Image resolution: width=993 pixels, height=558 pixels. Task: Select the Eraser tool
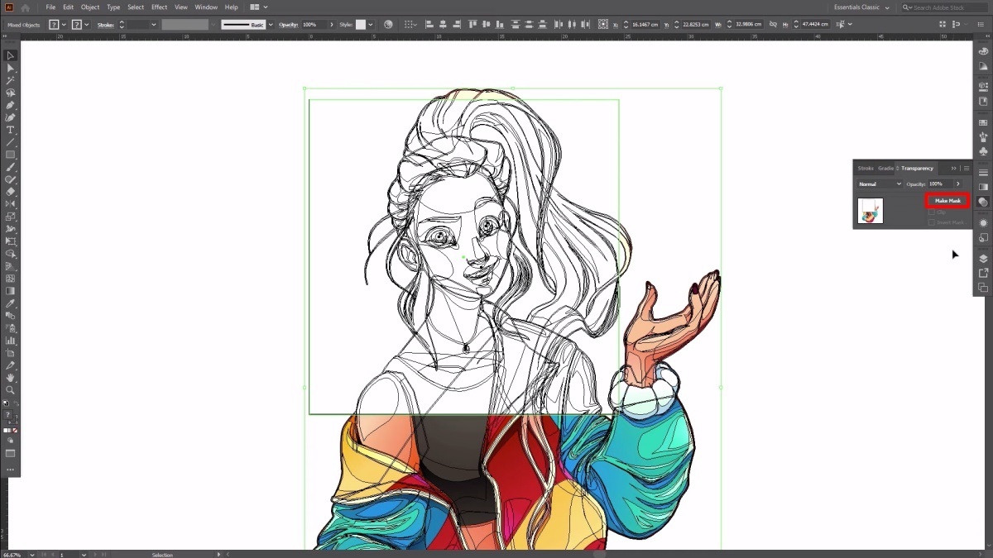tap(11, 192)
